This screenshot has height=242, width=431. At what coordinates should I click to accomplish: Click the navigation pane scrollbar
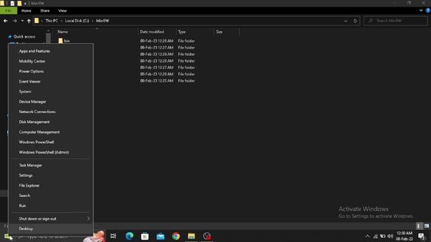(x=48, y=38)
